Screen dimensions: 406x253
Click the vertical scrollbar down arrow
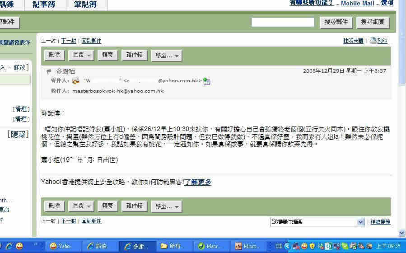[402, 233]
